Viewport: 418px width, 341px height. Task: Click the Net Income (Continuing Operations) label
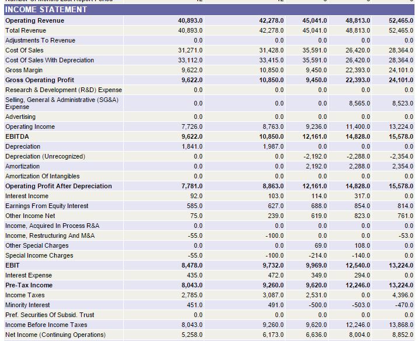tap(55, 335)
